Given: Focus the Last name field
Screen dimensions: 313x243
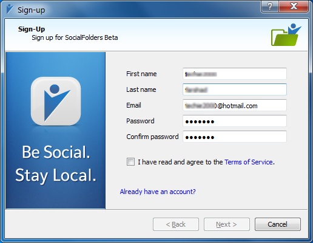Looking at the screenshot, I should click(235, 89).
